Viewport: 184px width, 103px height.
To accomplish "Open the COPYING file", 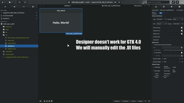I will coord(9,51).
